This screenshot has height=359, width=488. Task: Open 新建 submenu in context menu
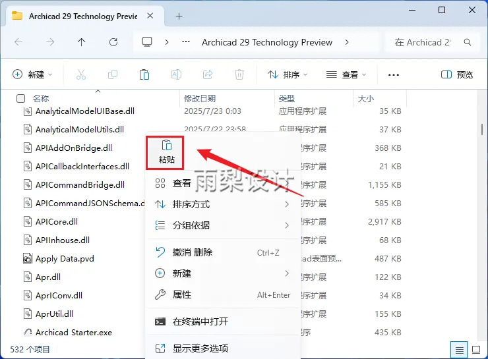click(x=223, y=273)
